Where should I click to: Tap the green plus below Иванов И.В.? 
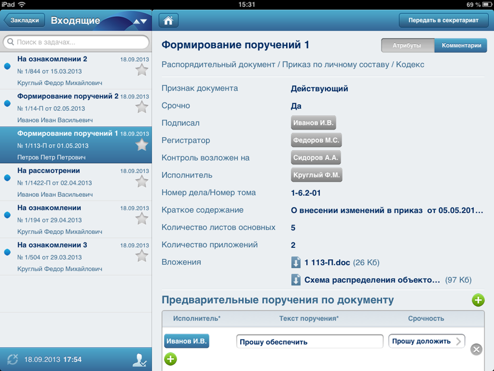pos(170,359)
